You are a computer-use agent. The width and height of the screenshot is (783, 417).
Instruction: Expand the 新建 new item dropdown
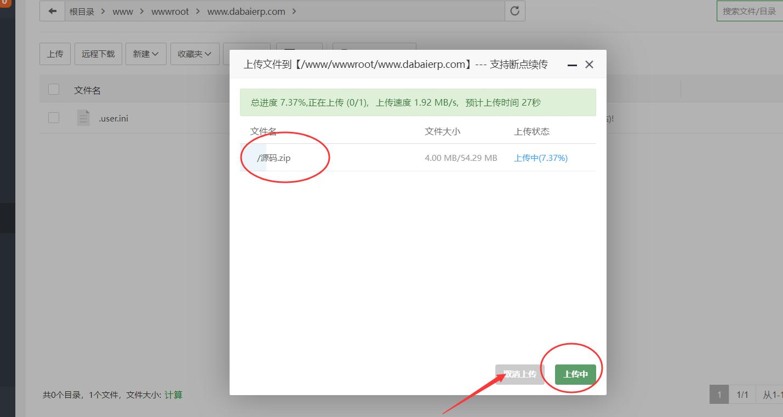(x=146, y=54)
